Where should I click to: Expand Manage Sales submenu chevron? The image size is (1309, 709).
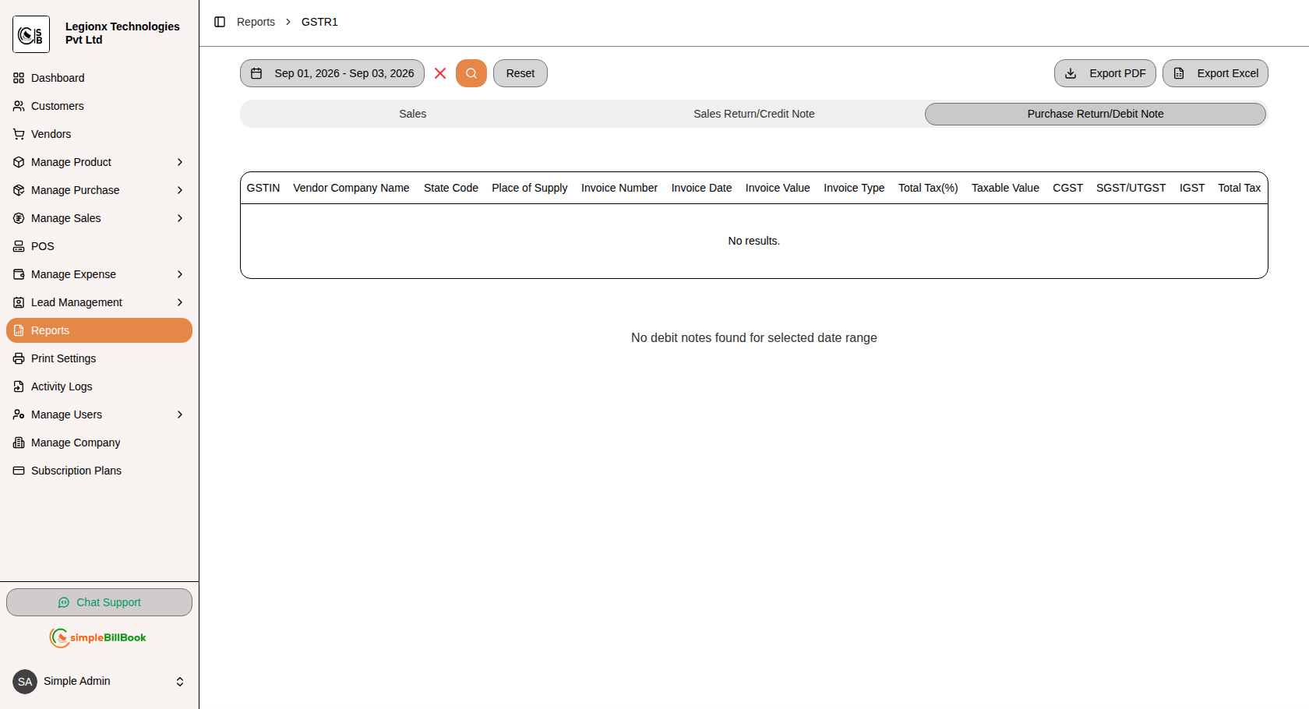click(x=180, y=218)
